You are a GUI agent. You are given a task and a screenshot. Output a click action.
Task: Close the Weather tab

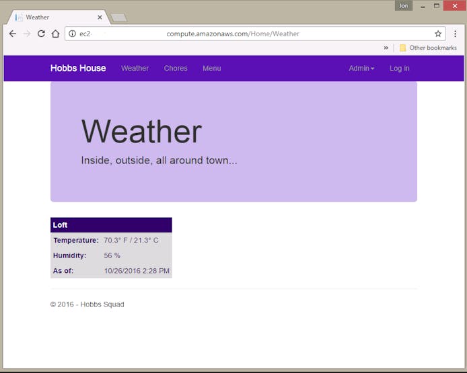pyautogui.click(x=100, y=17)
